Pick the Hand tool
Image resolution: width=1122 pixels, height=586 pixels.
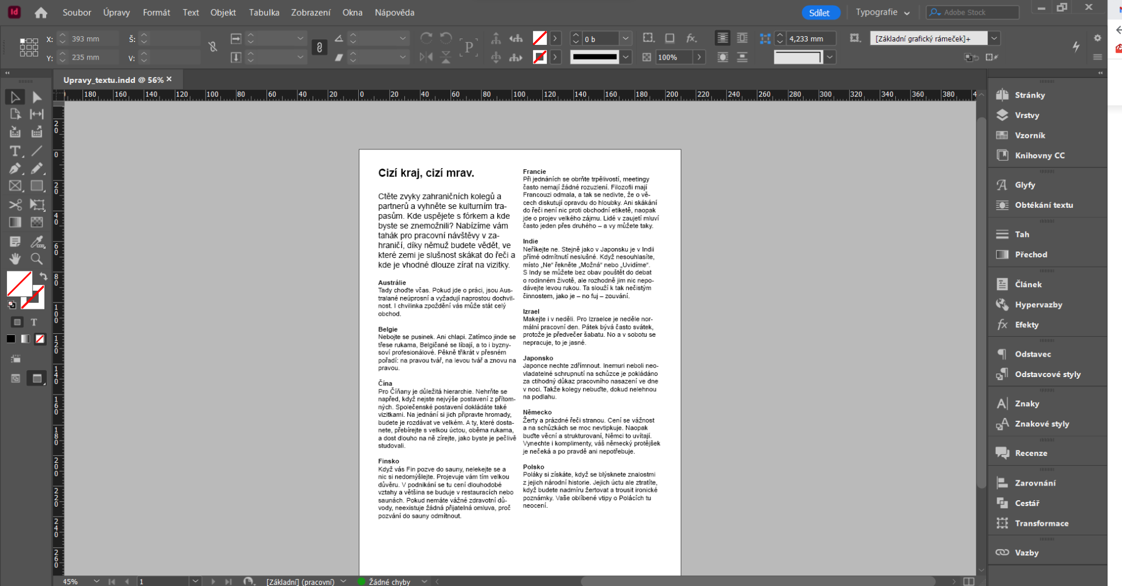14,259
